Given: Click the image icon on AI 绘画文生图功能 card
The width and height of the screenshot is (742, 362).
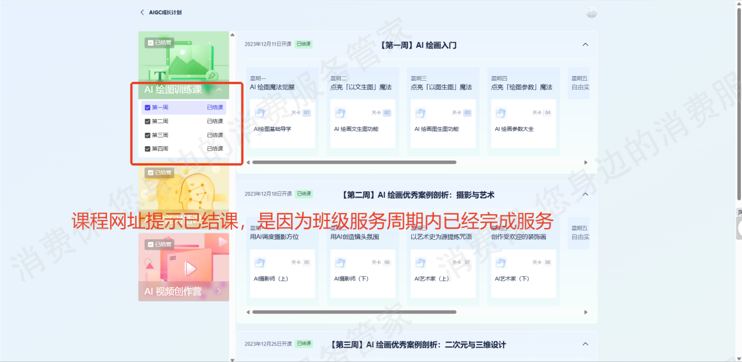Looking at the screenshot, I should [x=340, y=113].
